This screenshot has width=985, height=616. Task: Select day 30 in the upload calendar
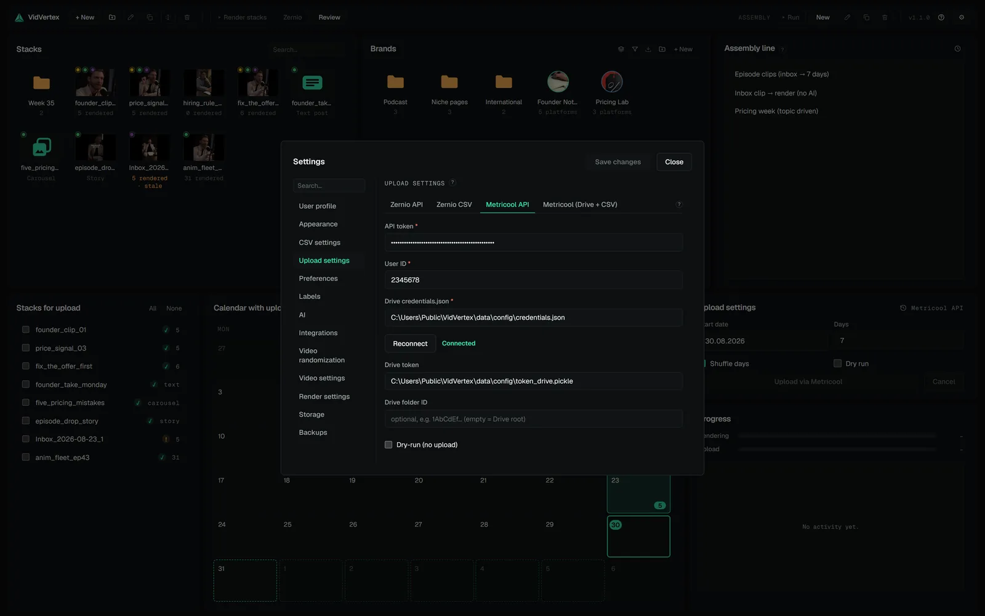pos(638,537)
